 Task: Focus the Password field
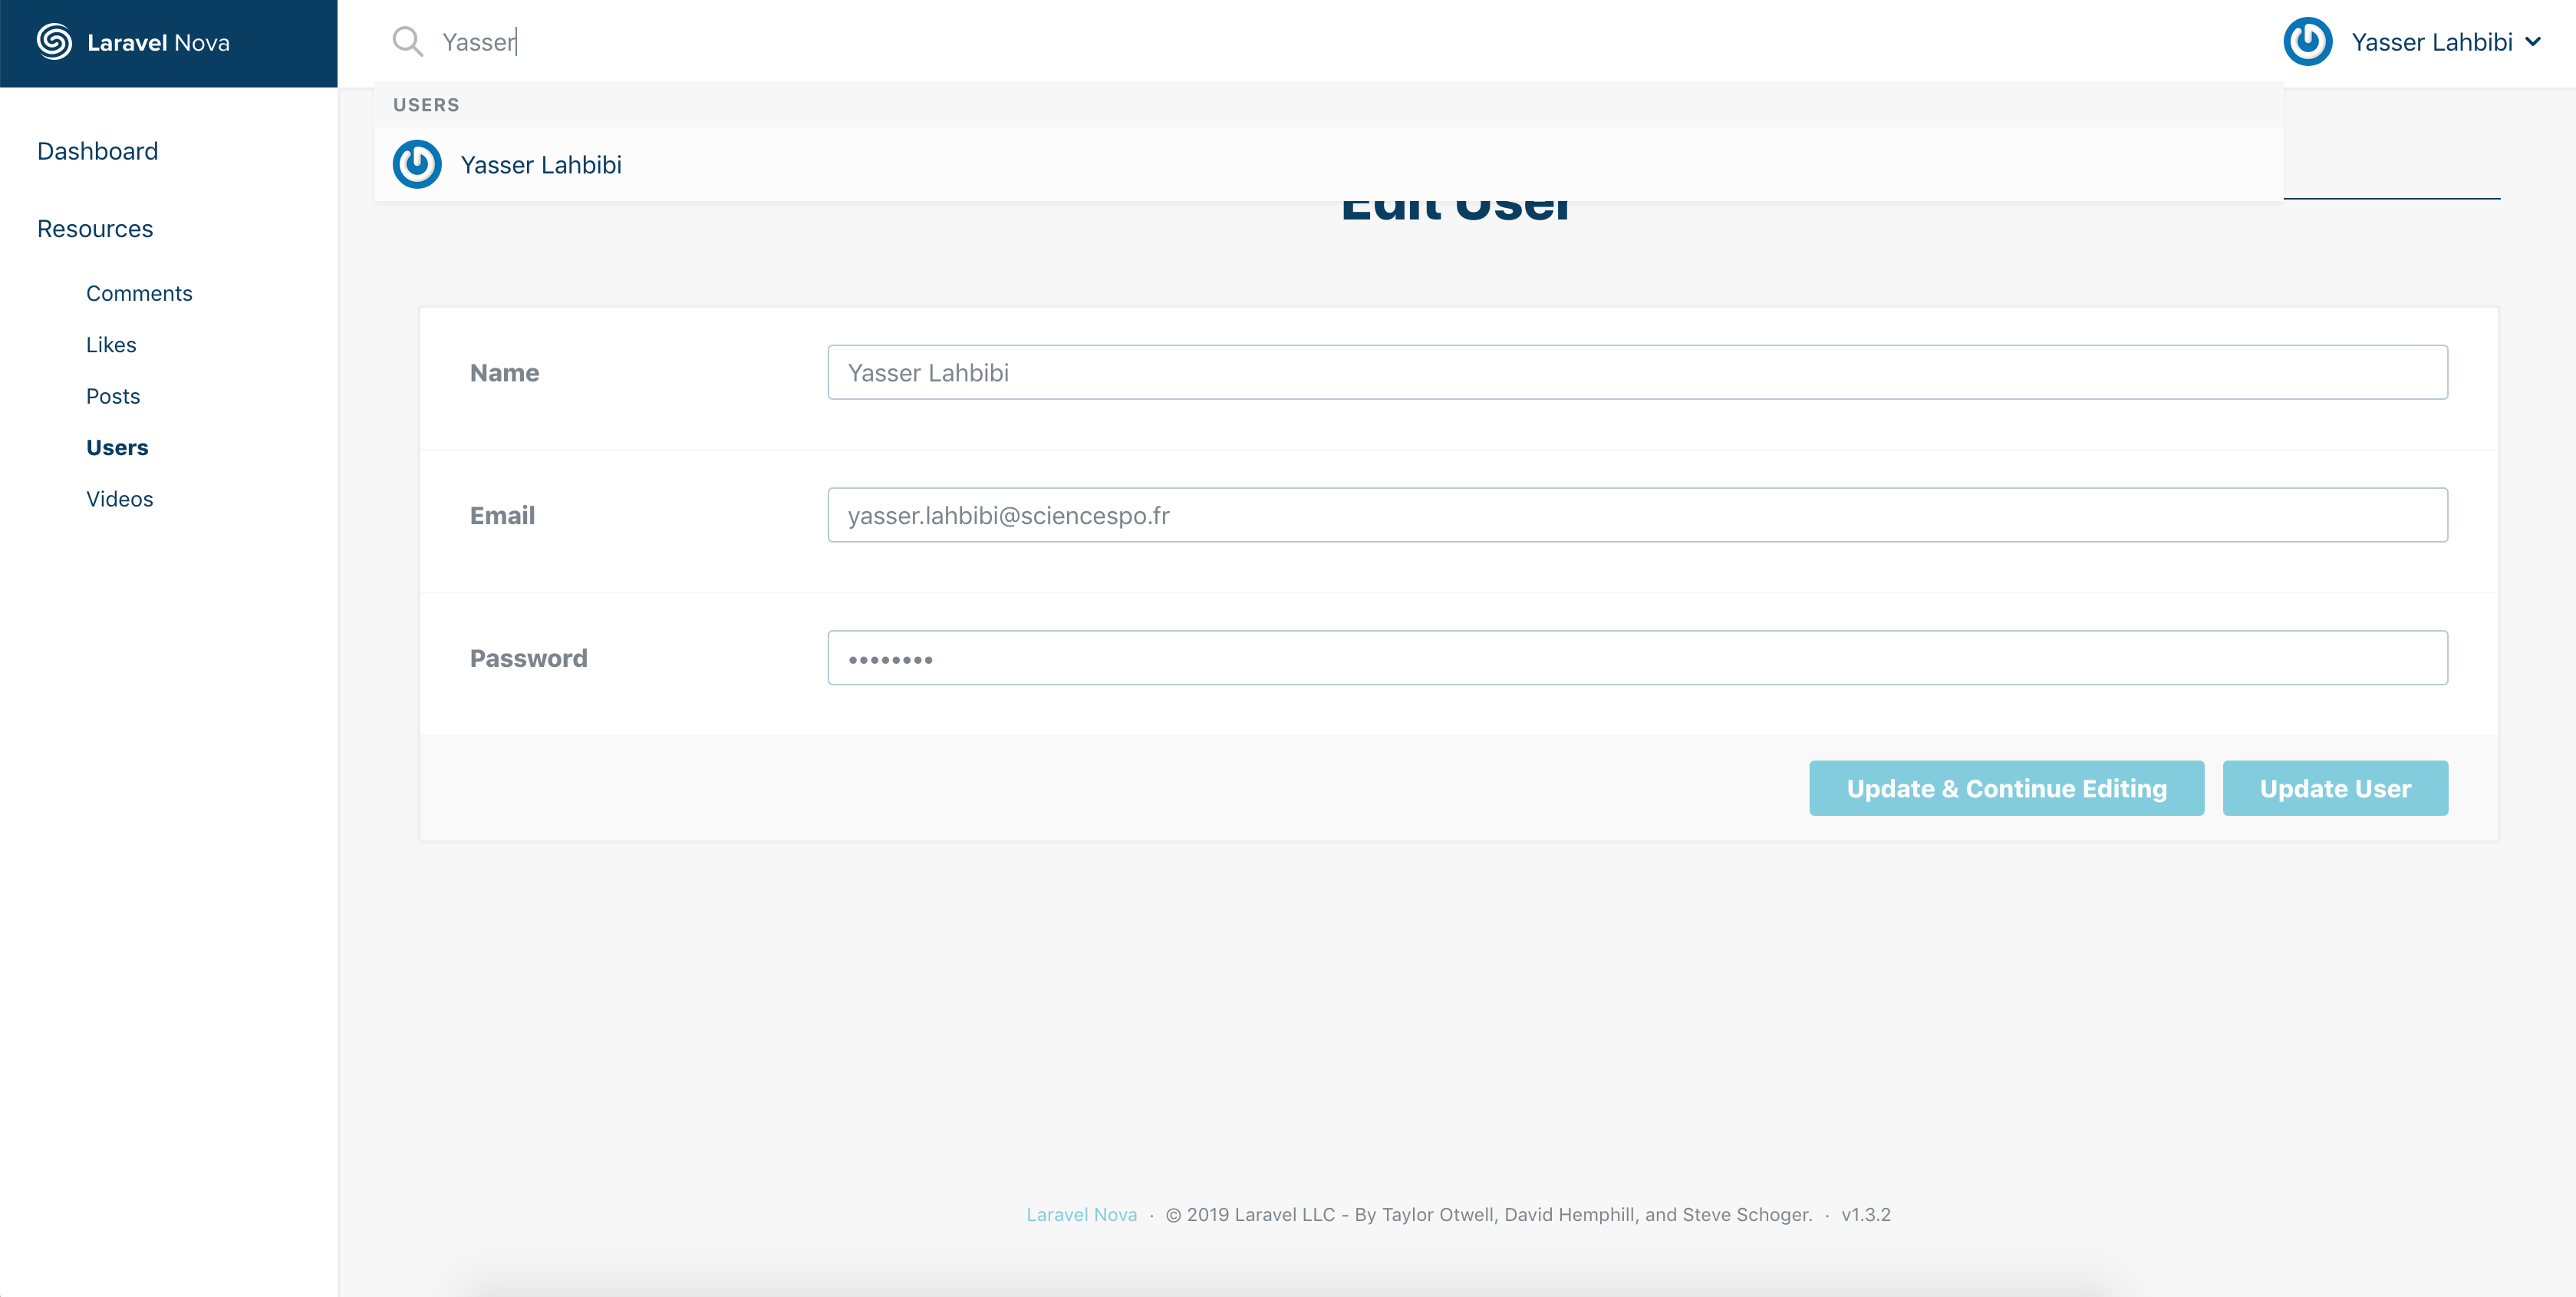pyautogui.click(x=1637, y=658)
